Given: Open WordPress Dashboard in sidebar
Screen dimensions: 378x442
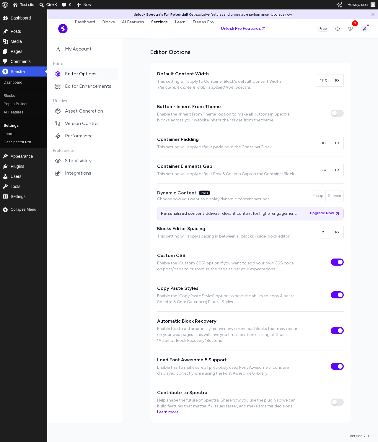Looking at the screenshot, I should [x=24, y=18].
